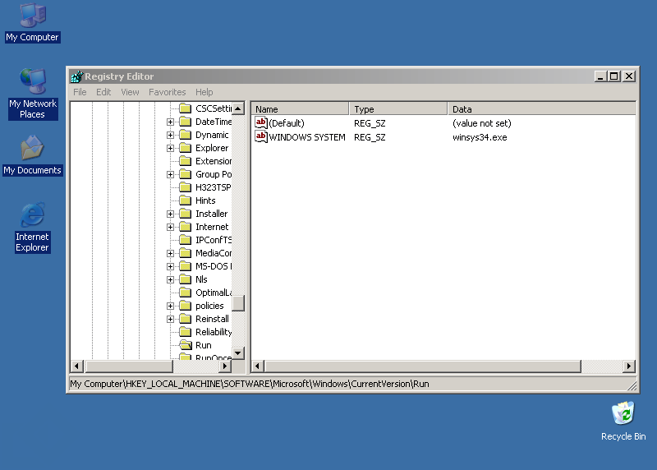The height and width of the screenshot is (470, 657).
Task: Expand the MS-DOS registry key
Action: pyautogui.click(x=170, y=266)
